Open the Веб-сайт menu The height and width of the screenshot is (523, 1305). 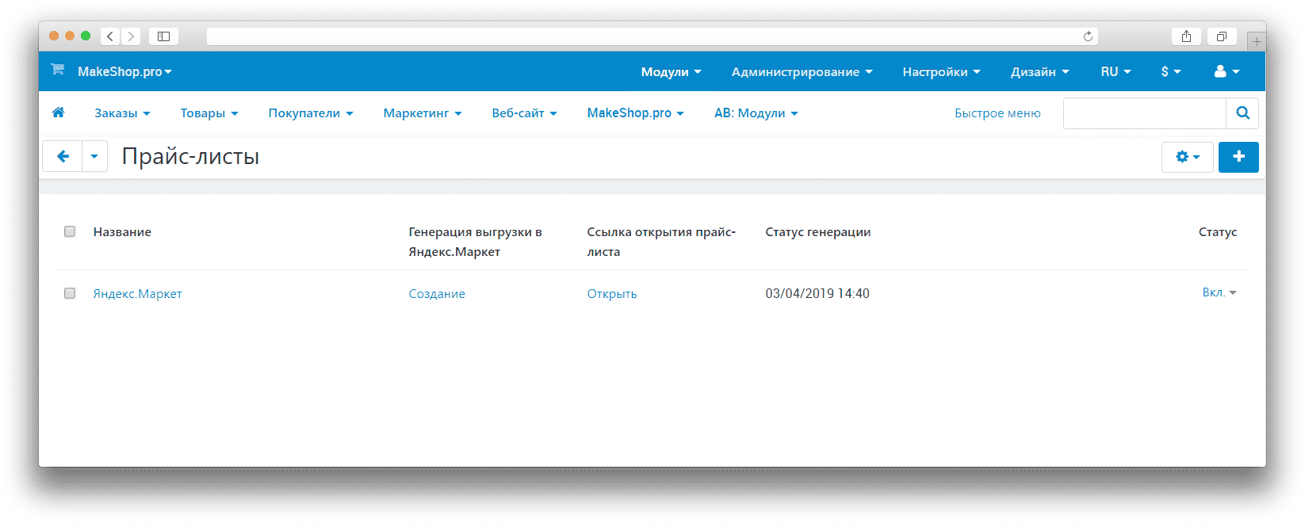tap(524, 113)
